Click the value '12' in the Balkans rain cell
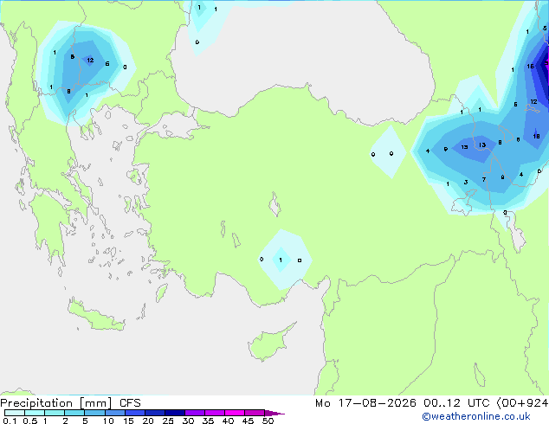The height and width of the screenshot is (424, 549). click(x=90, y=61)
